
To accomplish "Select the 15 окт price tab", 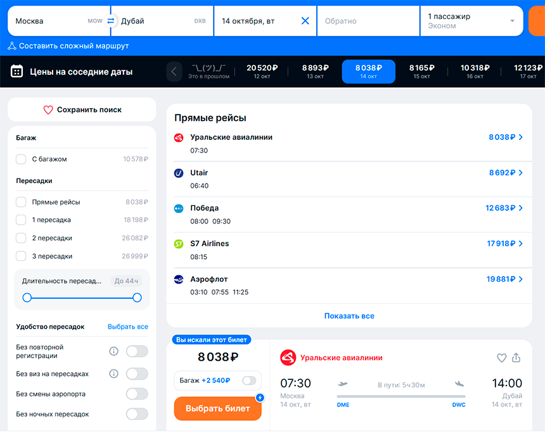I will coord(421,72).
